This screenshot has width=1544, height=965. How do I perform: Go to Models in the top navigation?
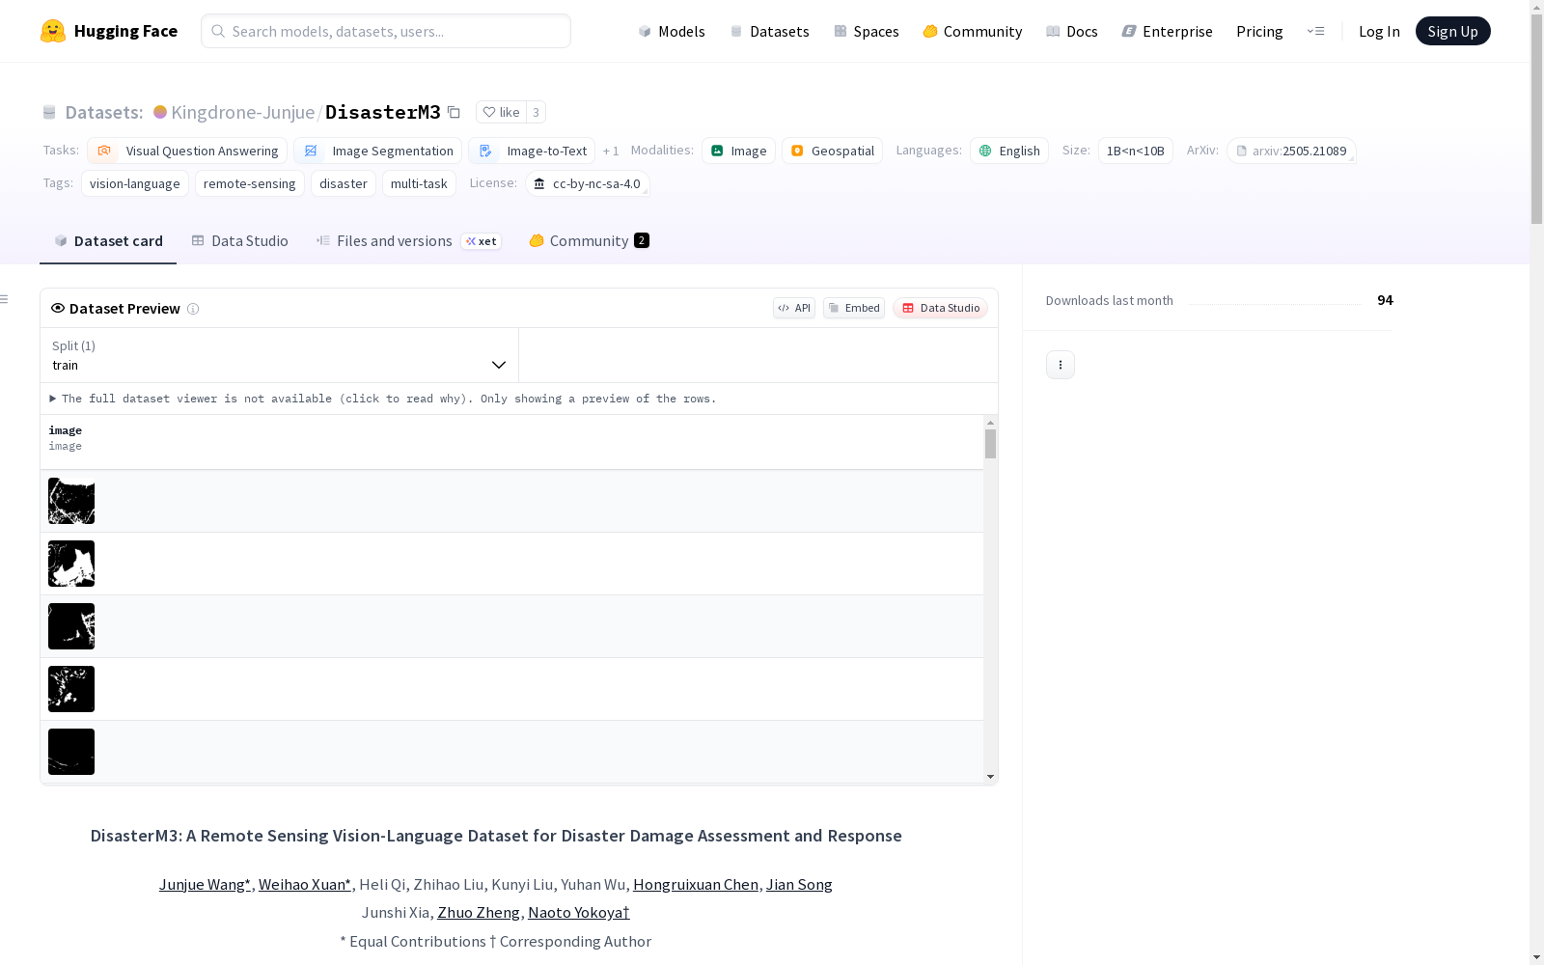(672, 31)
